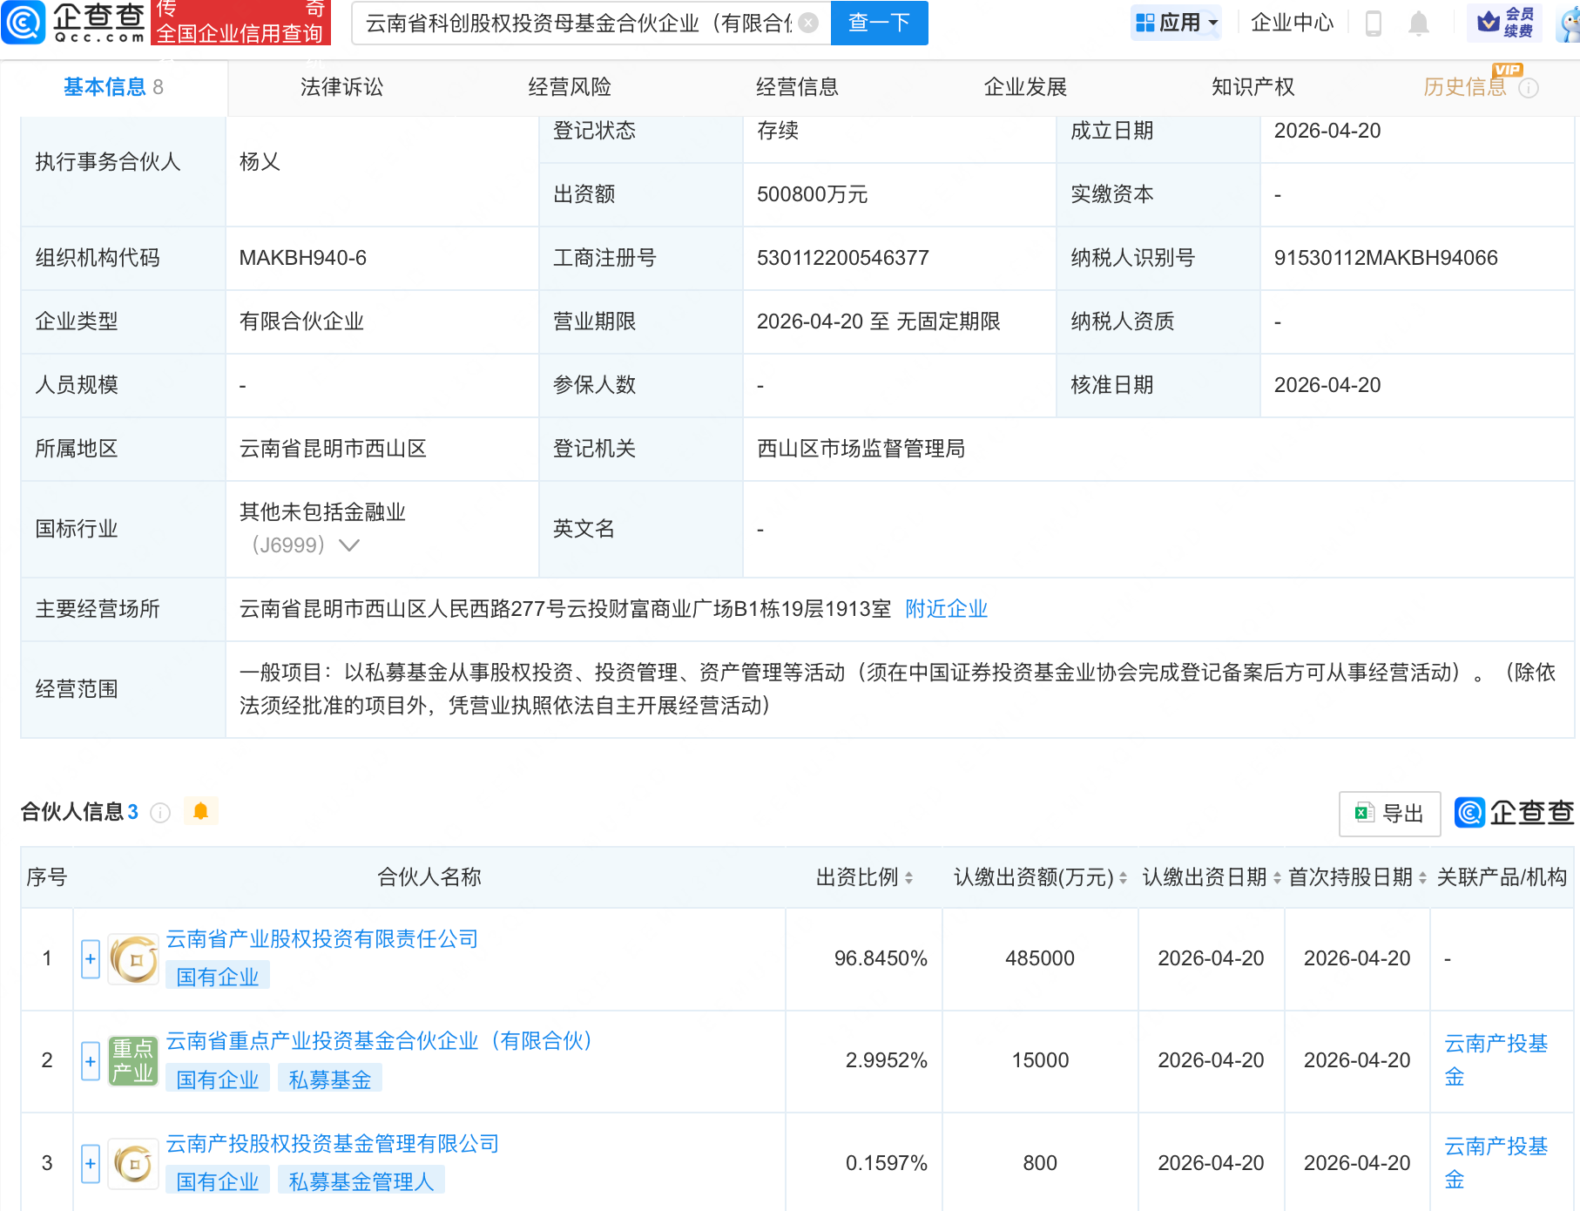Click the Excel export icon beside 导出
Viewport: 1580px width, 1211px height.
(1364, 813)
